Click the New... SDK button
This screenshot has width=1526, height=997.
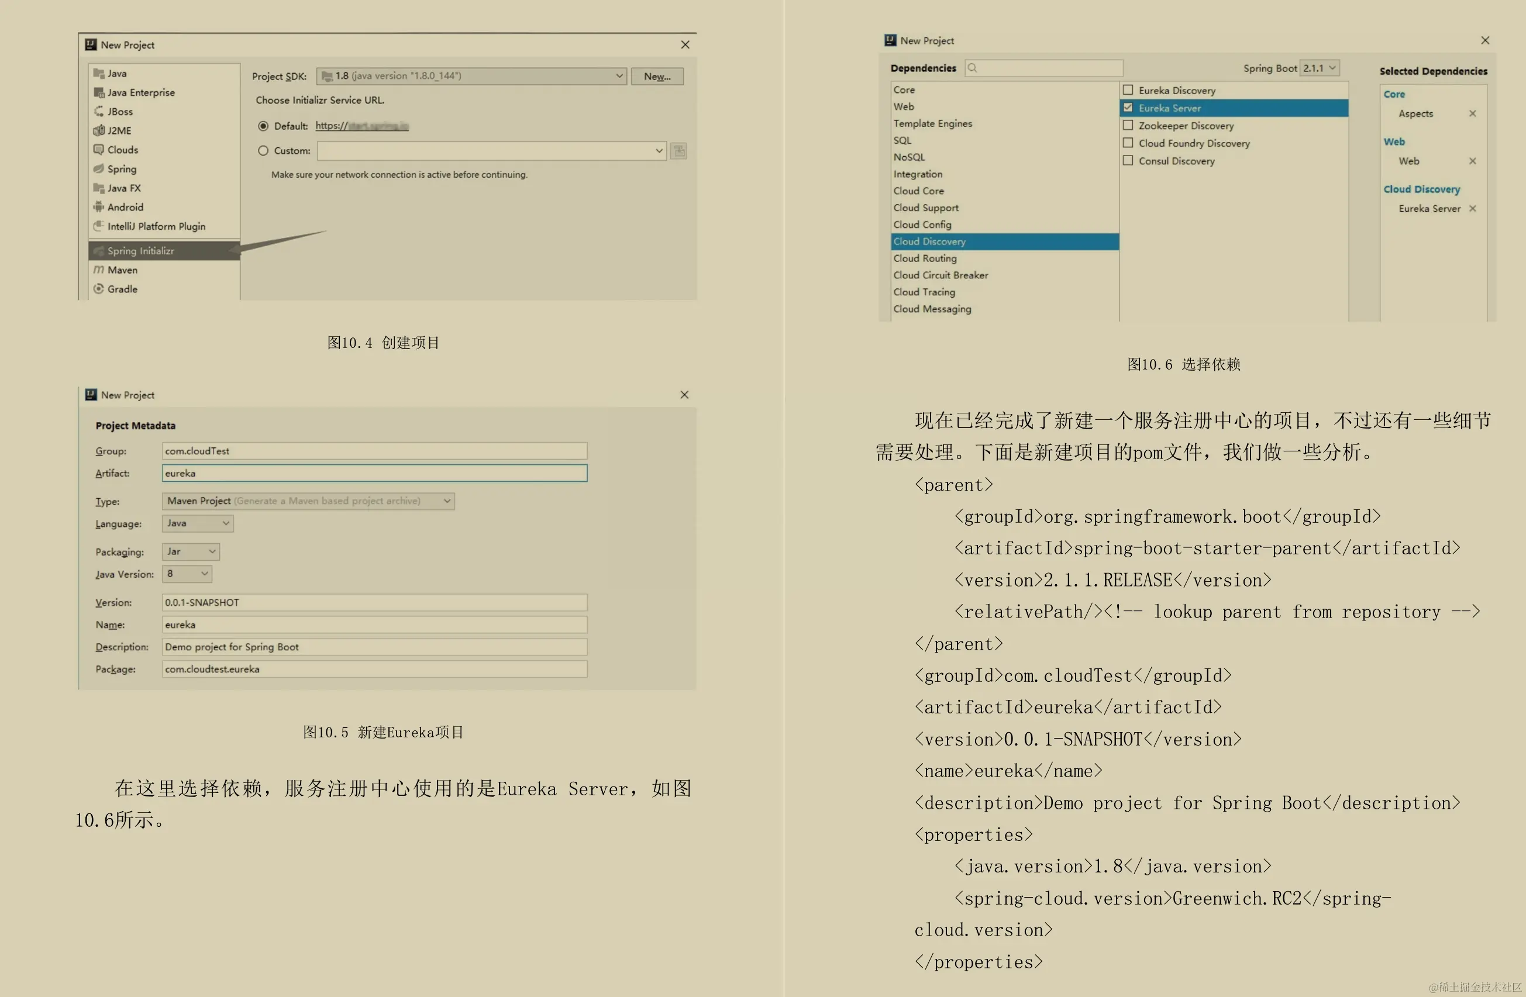[657, 76]
